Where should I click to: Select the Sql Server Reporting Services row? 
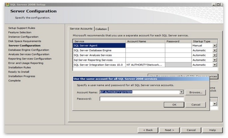pyautogui.click(x=99, y=60)
